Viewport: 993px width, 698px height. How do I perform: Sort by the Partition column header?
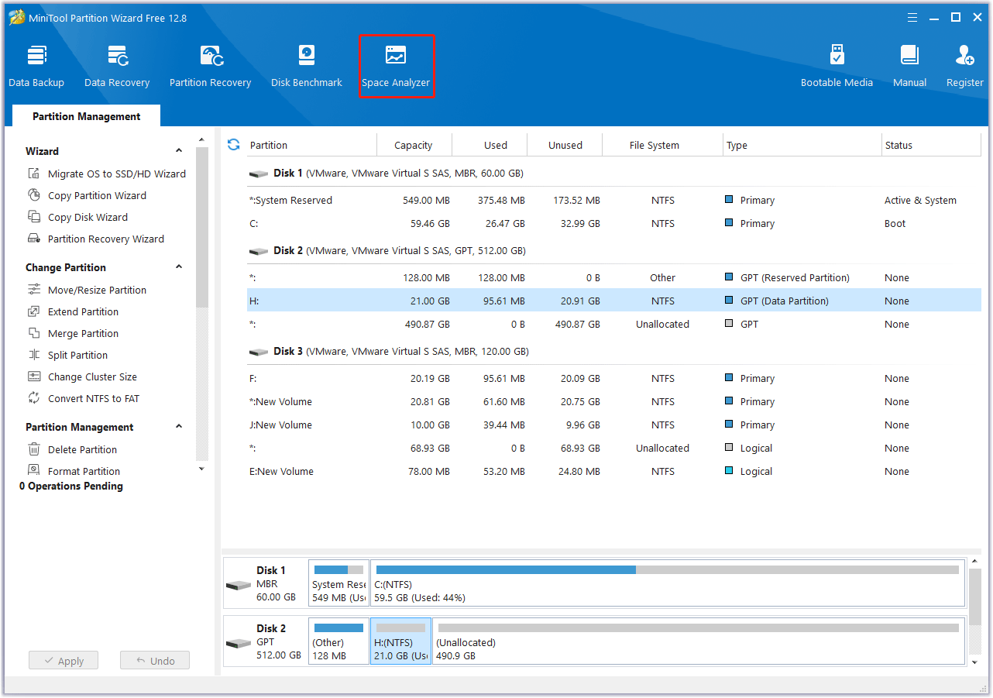coord(311,145)
